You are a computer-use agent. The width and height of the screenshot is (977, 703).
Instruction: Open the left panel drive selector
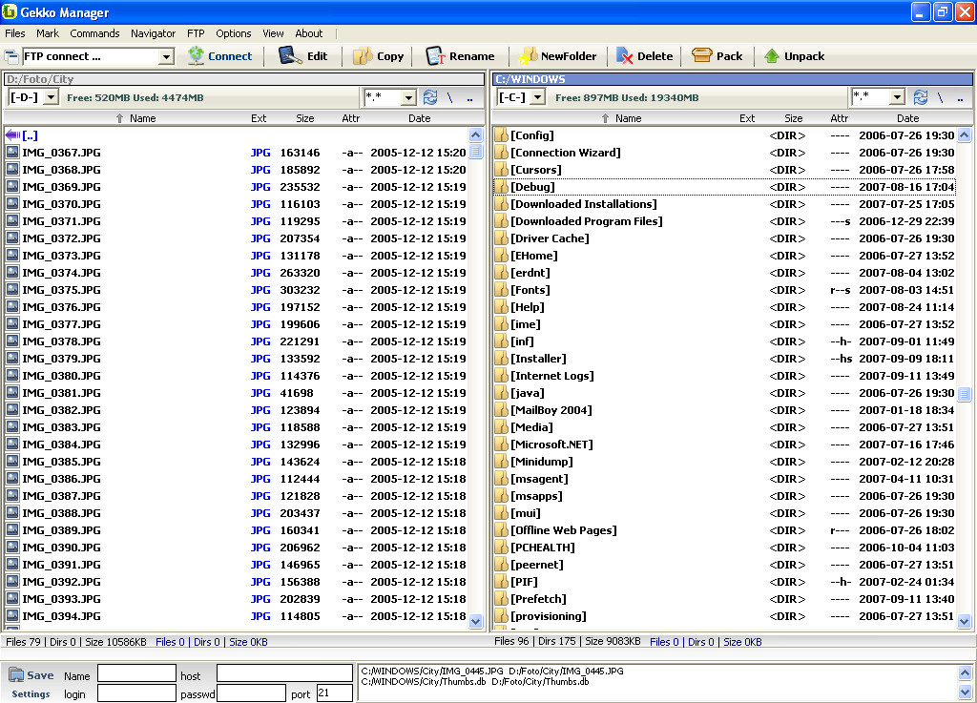pyautogui.click(x=51, y=97)
